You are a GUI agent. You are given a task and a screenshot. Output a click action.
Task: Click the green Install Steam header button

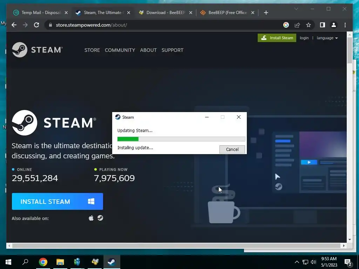[277, 38]
